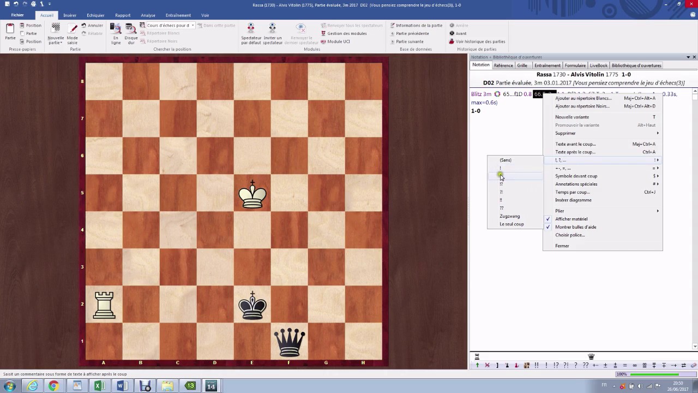Click the small board diagram icon in annotation bar

527,365
